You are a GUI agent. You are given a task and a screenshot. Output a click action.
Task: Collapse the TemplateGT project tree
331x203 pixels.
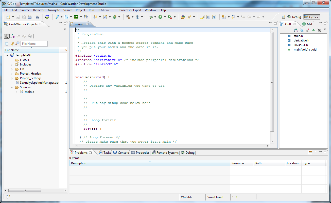(7, 55)
